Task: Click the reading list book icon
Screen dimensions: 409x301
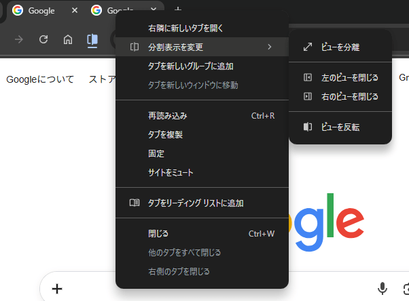Action: click(x=135, y=203)
